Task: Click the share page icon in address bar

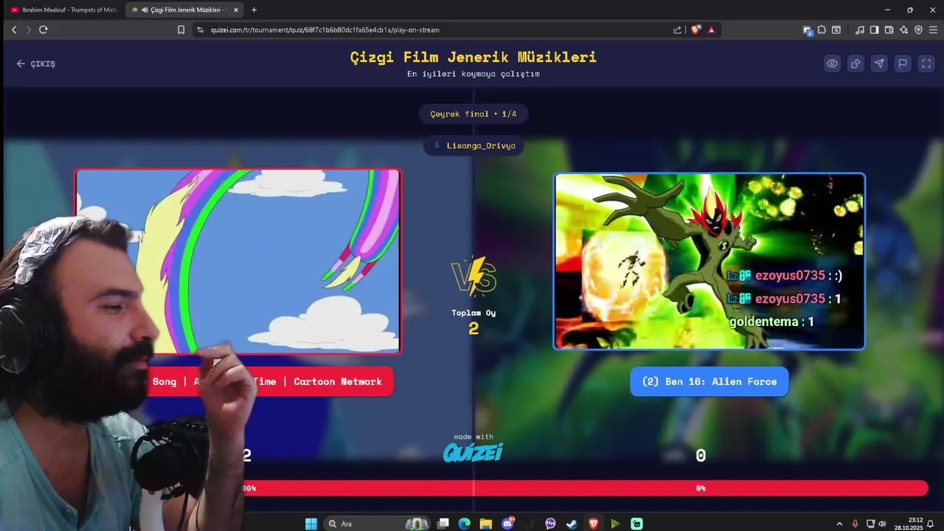Action: pos(677,29)
